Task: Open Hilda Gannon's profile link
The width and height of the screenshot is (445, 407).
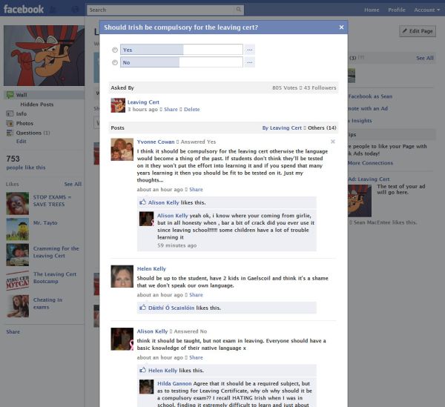Action: 174,383
